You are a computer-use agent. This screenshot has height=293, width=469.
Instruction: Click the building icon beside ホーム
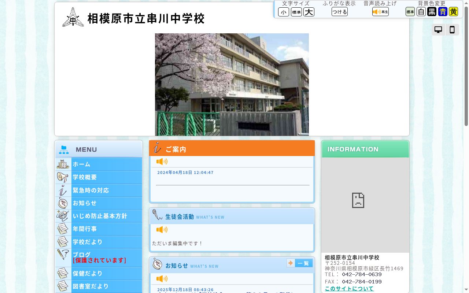(63, 164)
